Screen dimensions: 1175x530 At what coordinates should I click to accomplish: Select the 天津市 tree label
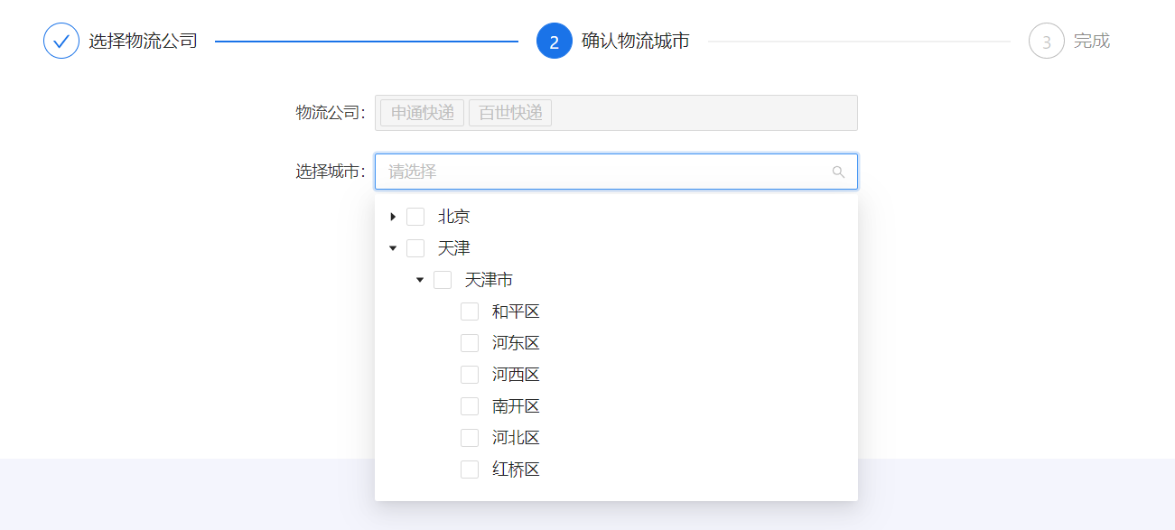coord(489,280)
